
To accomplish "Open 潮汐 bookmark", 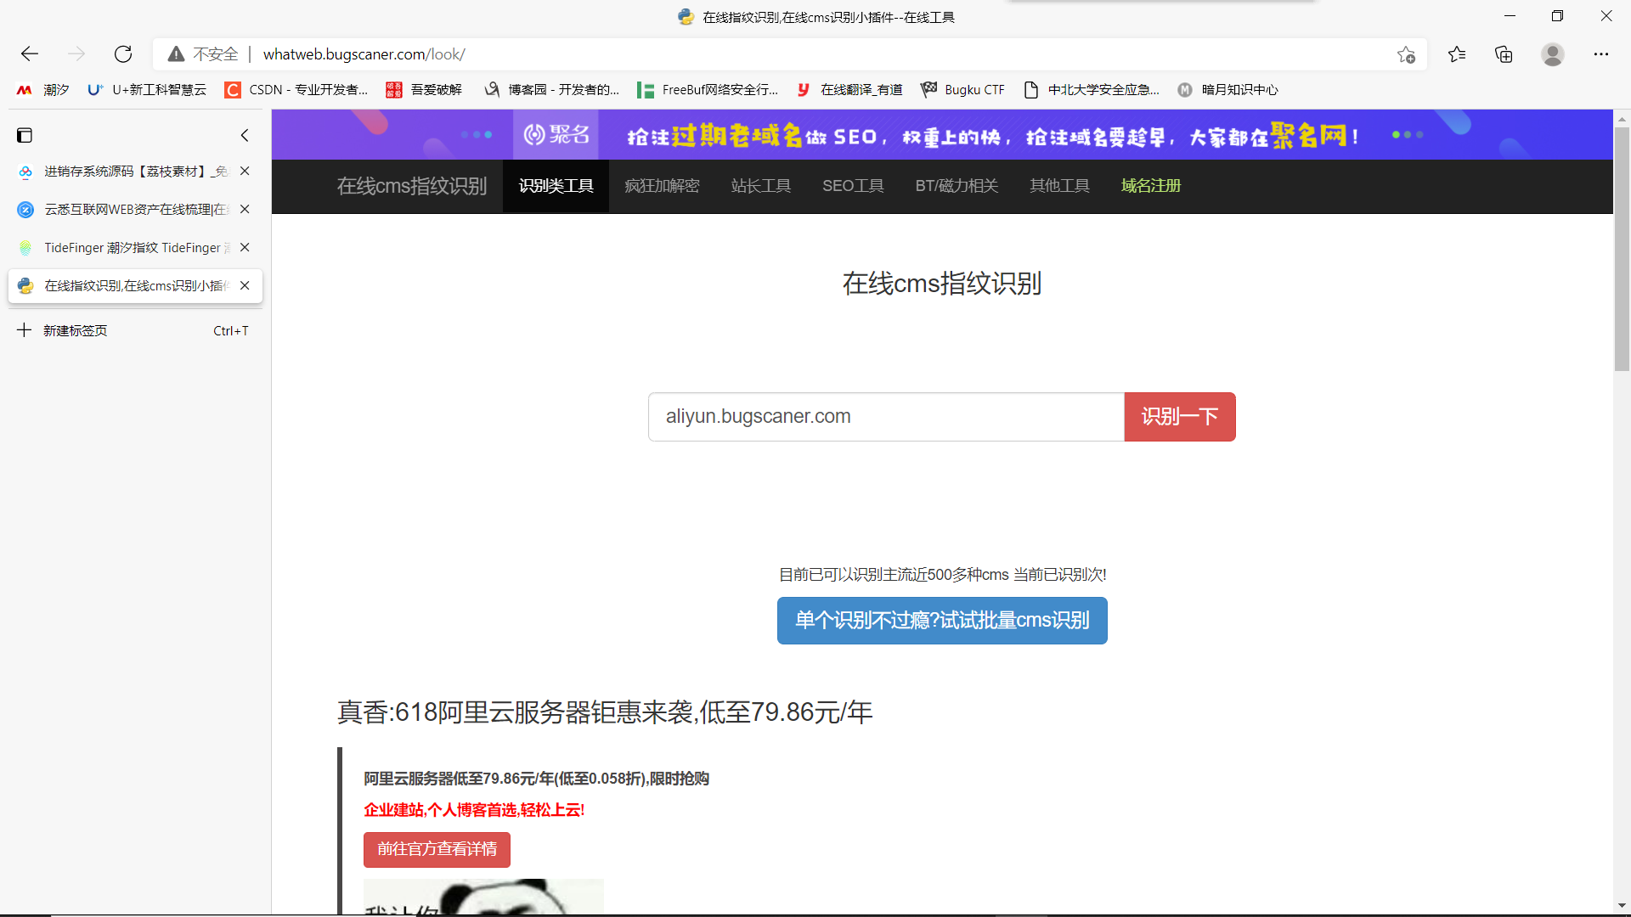I will click(42, 89).
